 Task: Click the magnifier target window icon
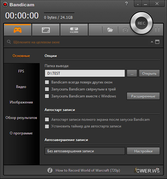9,42
